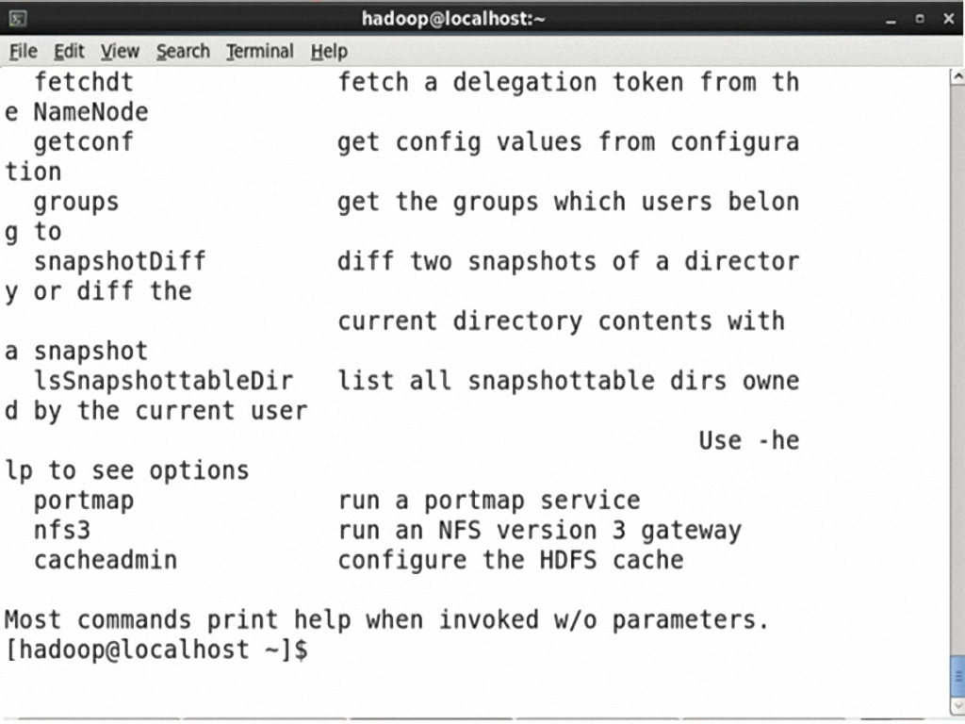
Task: Minimize the terminal window
Action: pos(891,20)
